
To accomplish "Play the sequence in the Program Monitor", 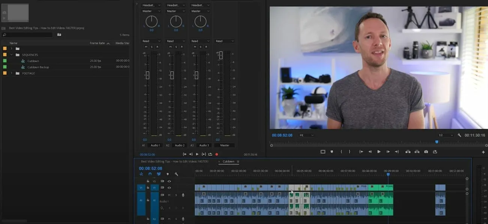I will 379,152.
